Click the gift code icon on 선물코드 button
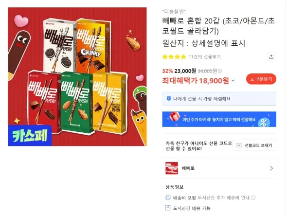This screenshot has height=215, width=287. point(239,145)
